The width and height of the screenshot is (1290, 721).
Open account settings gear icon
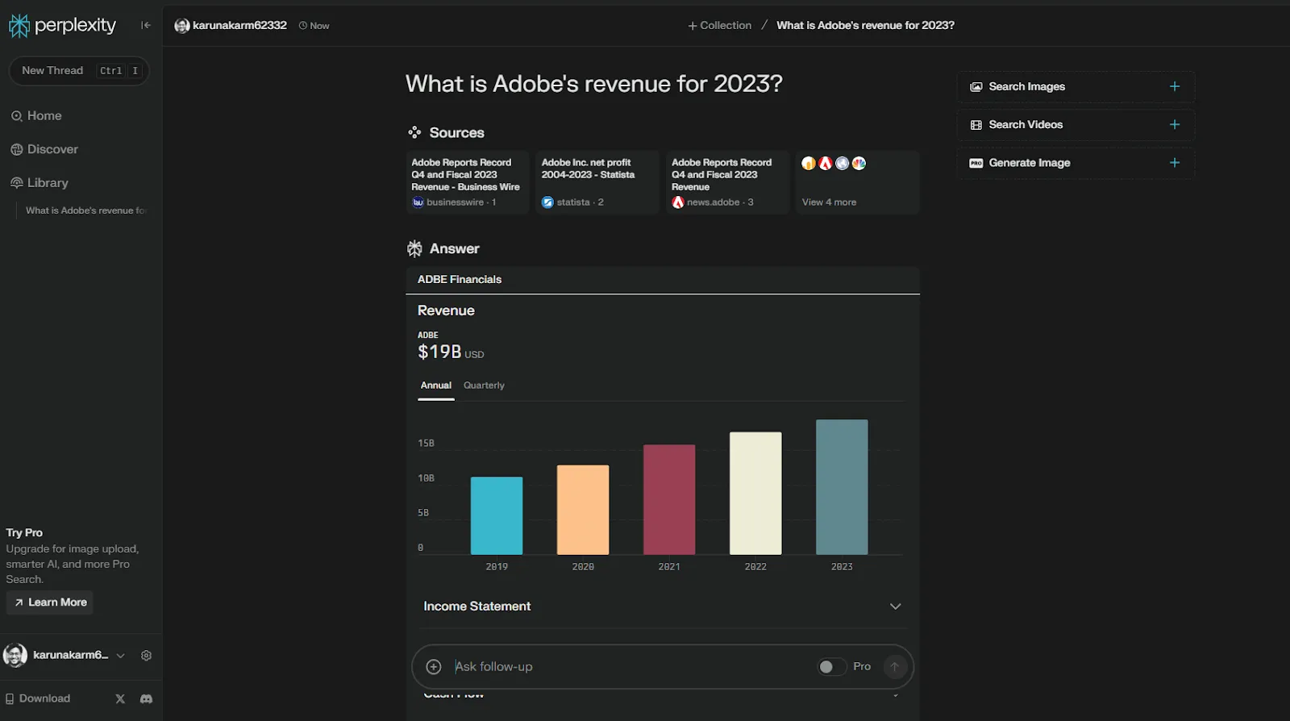tap(146, 656)
